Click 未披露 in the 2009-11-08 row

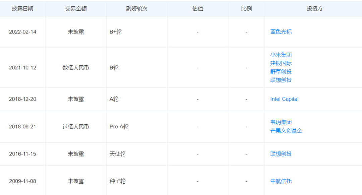pyautogui.click(x=76, y=181)
